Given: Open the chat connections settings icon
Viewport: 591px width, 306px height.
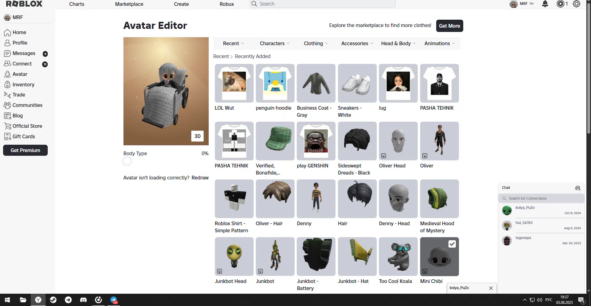Looking at the screenshot, I should (578, 188).
